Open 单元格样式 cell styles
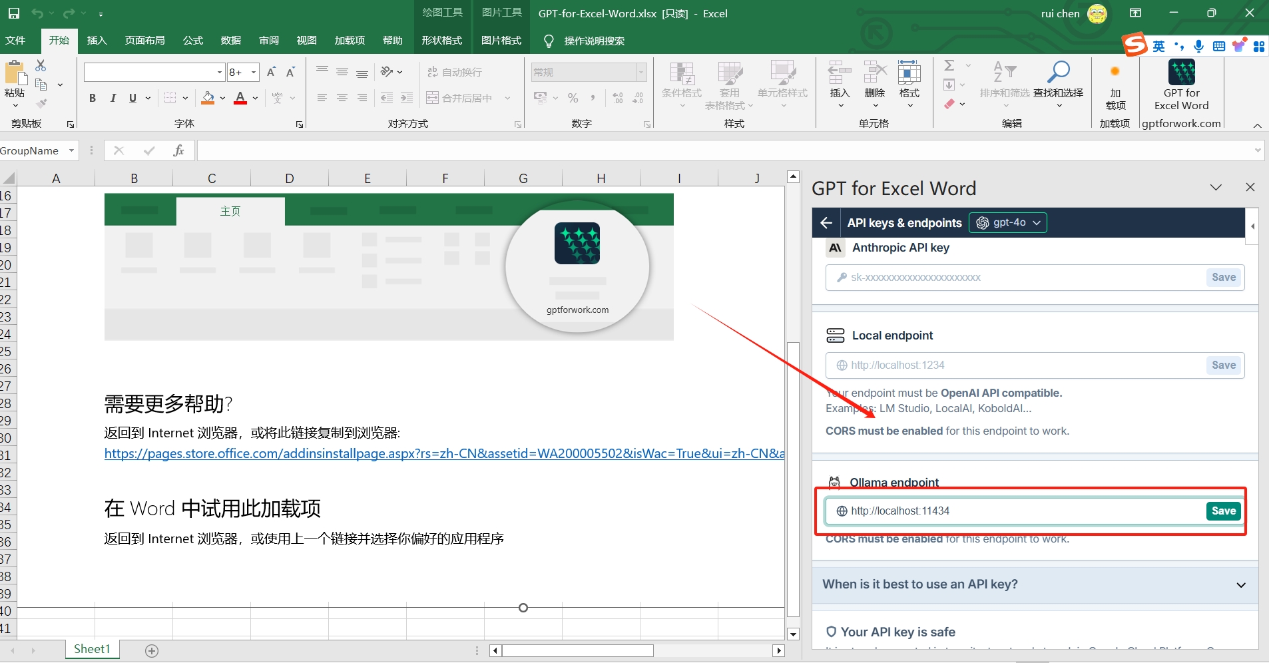The width and height of the screenshot is (1269, 663). [x=782, y=85]
